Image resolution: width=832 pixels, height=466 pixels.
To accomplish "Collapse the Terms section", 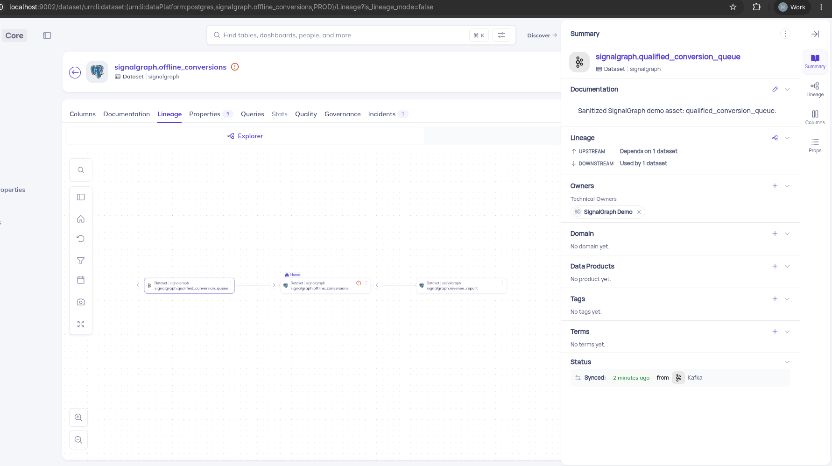I will coord(787,332).
